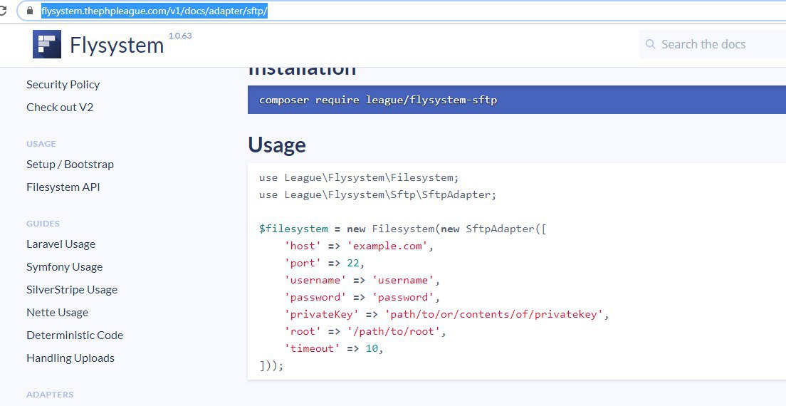Open the Security Policy page
This screenshot has width=786, height=406.
(x=63, y=84)
